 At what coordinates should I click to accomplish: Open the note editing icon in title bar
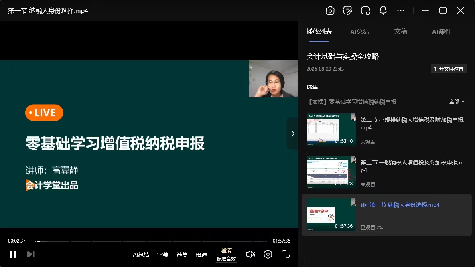(x=347, y=10)
